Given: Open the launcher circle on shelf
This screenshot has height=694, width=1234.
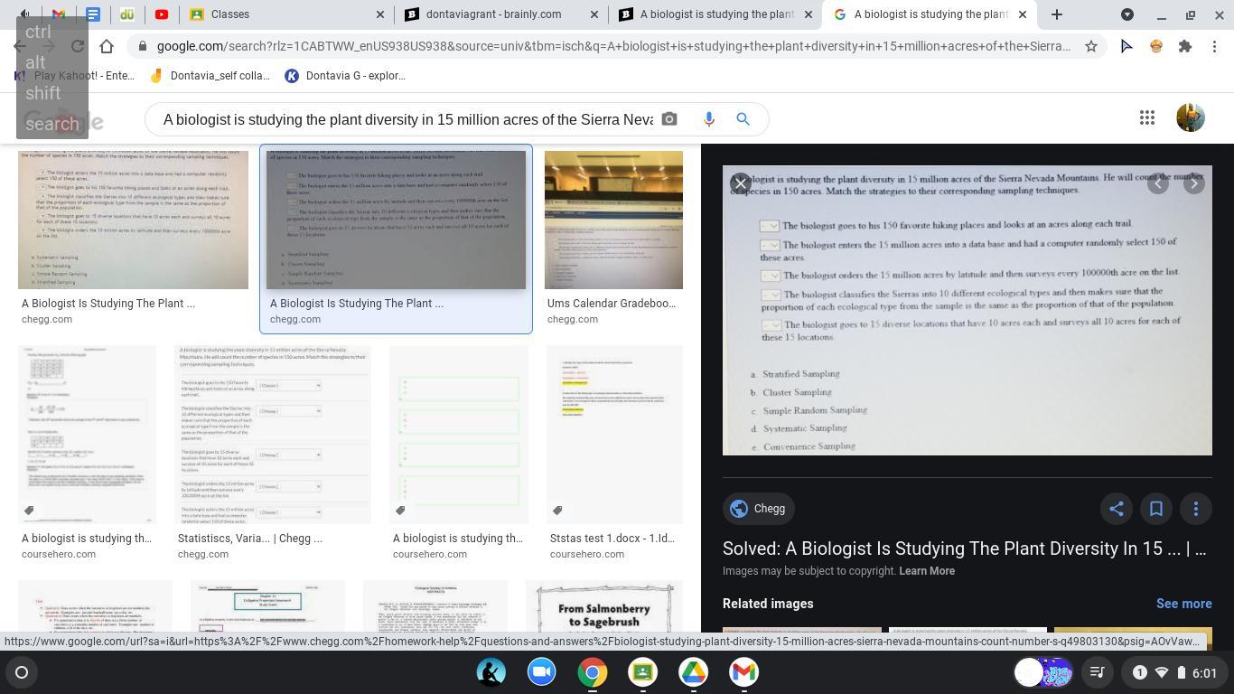Looking at the screenshot, I should (22, 672).
